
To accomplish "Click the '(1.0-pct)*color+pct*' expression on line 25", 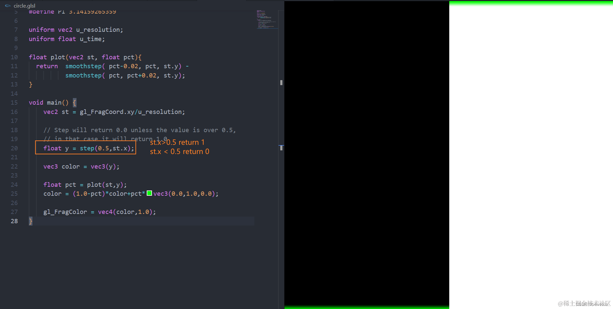I will tap(109, 194).
